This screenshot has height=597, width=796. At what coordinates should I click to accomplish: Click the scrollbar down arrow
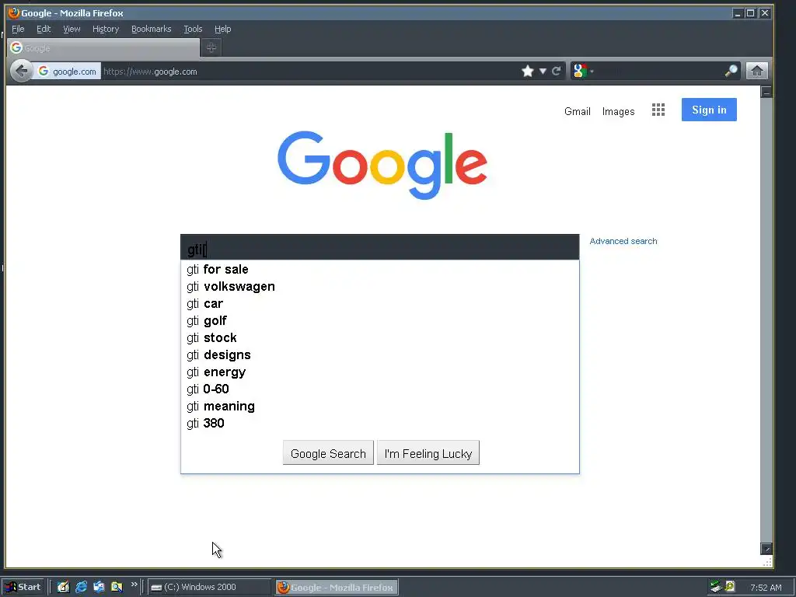click(766, 548)
